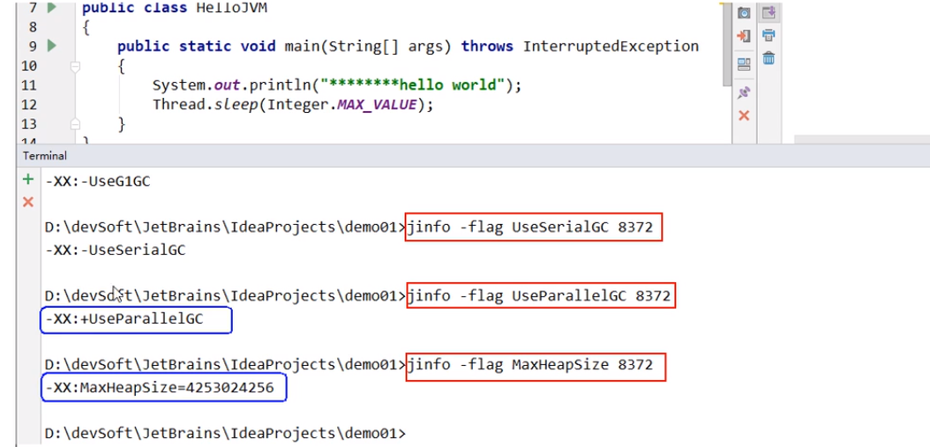930x447 pixels.
Task: Click the gutter line number 12
Action: point(29,104)
